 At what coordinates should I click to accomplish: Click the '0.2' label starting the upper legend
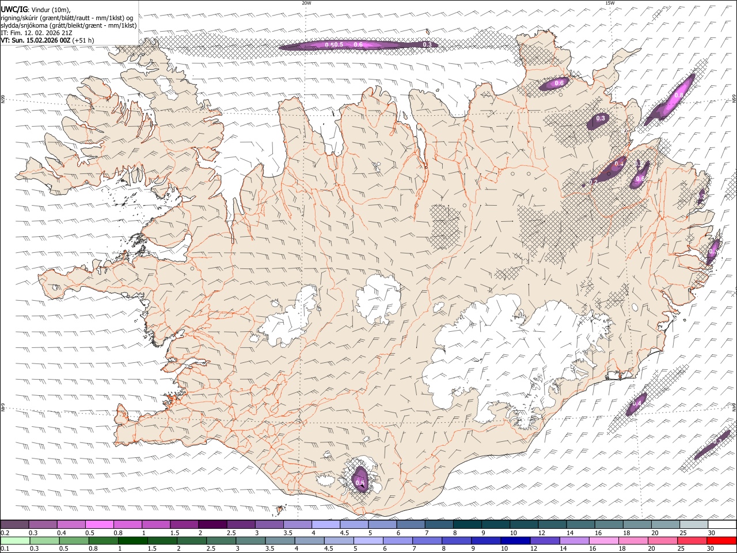click(5, 533)
